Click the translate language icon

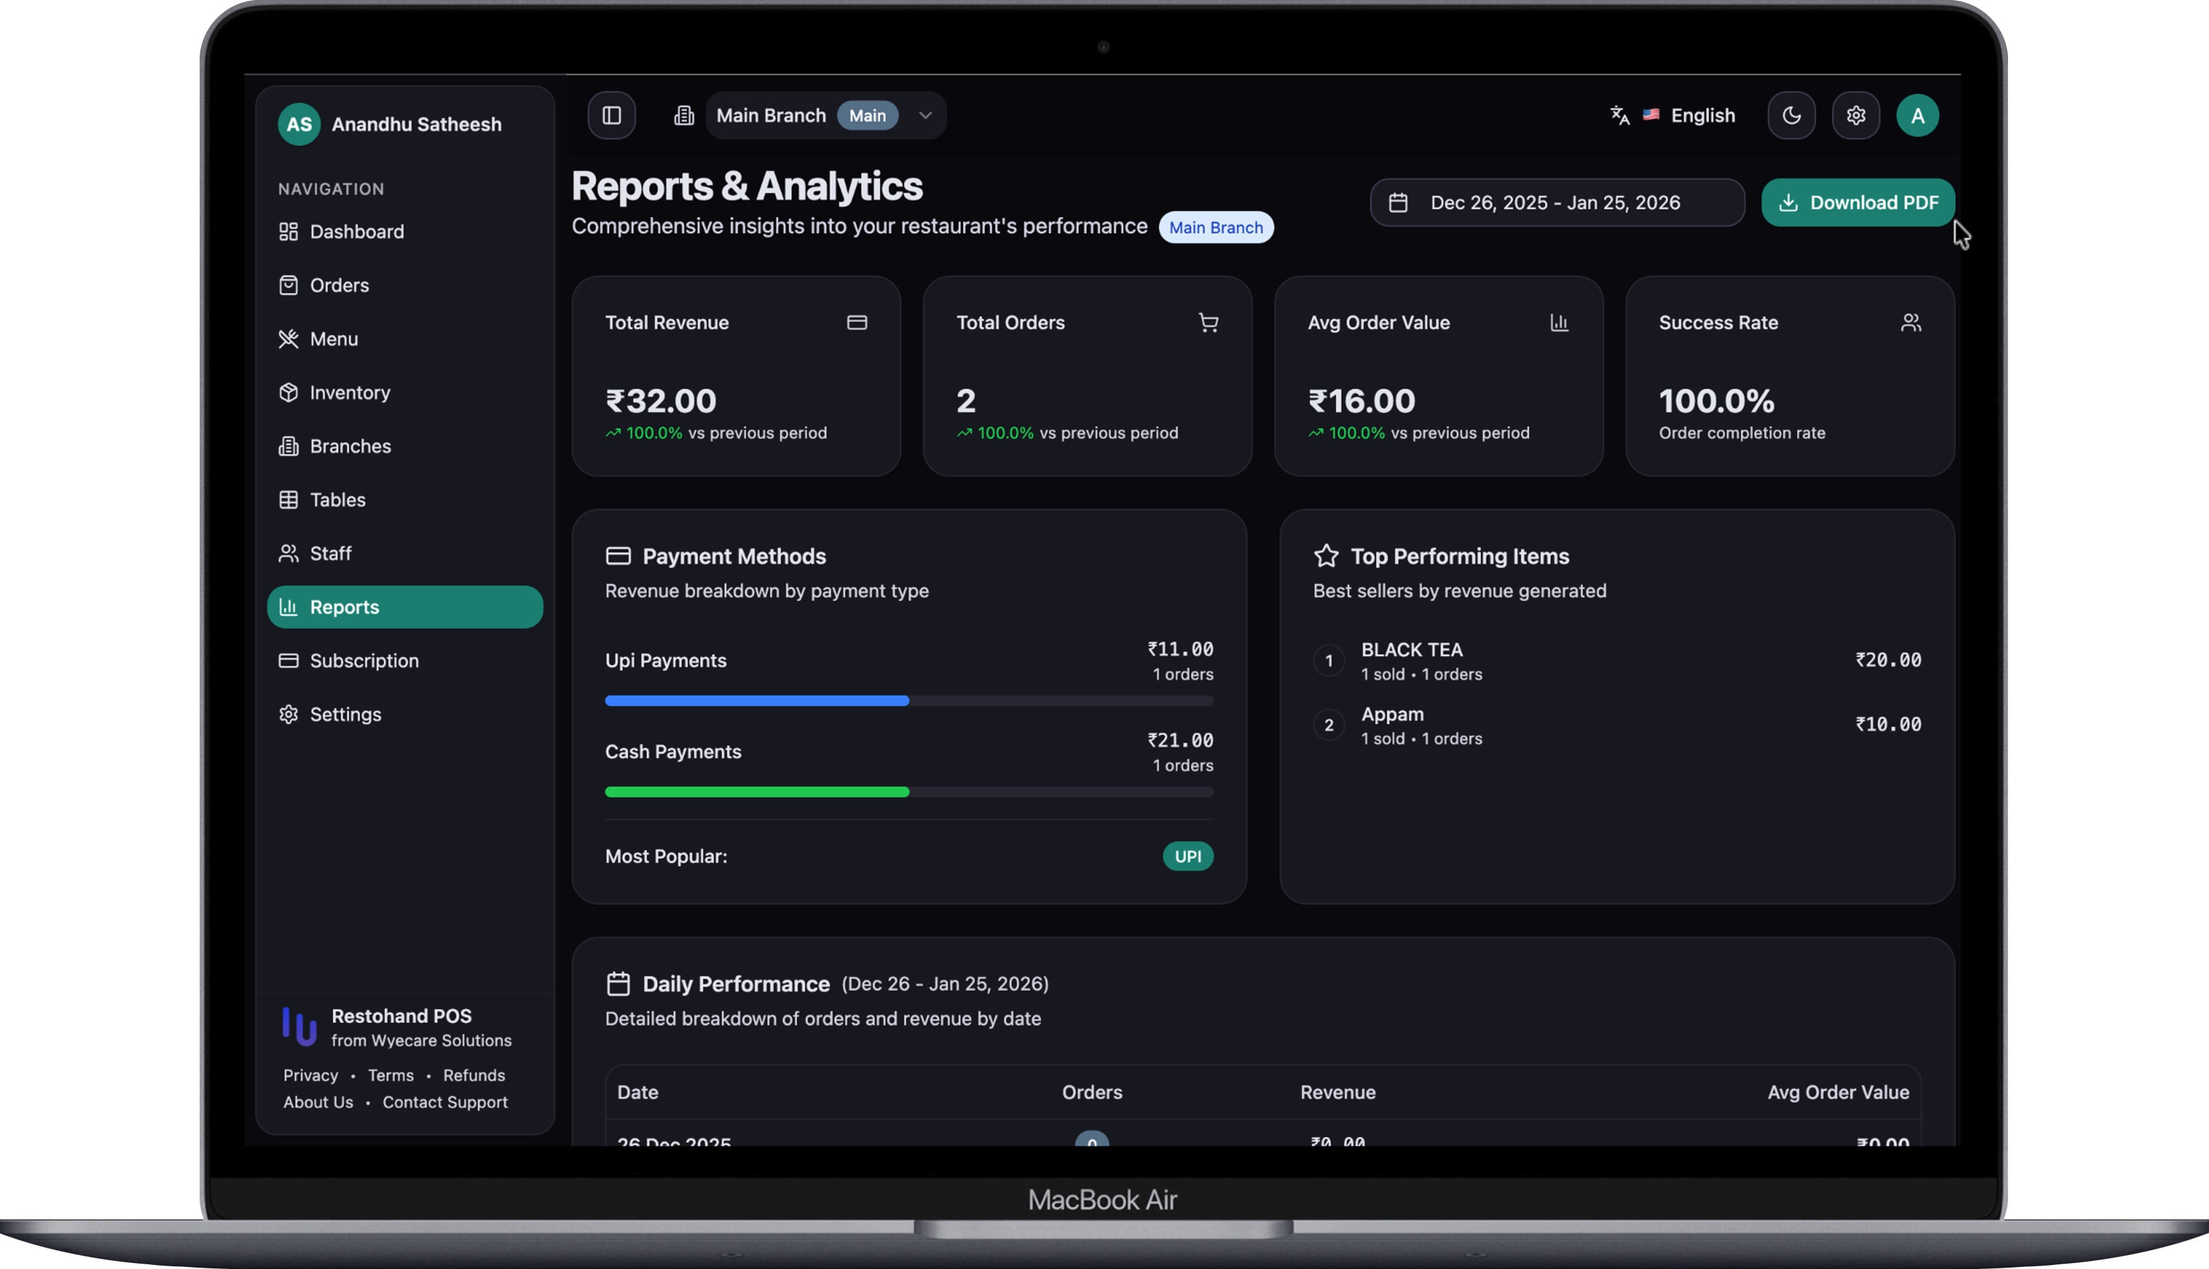(x=1619, y=115)
